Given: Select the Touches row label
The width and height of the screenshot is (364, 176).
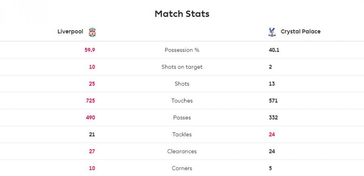Looking at the screenshot, I should point(182,101).
